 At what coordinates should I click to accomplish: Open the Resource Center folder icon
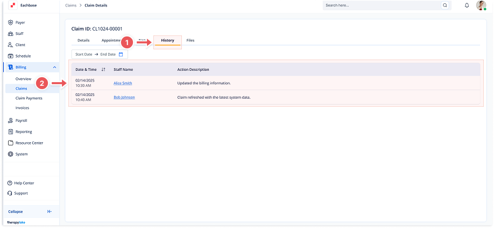(10, 143)
